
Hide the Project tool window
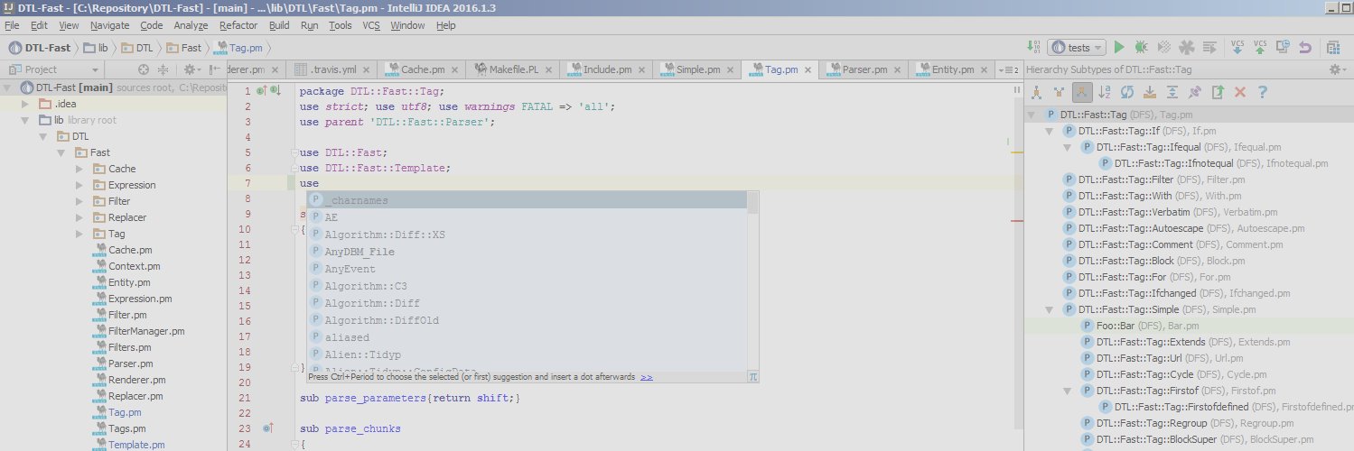[215, 69]
